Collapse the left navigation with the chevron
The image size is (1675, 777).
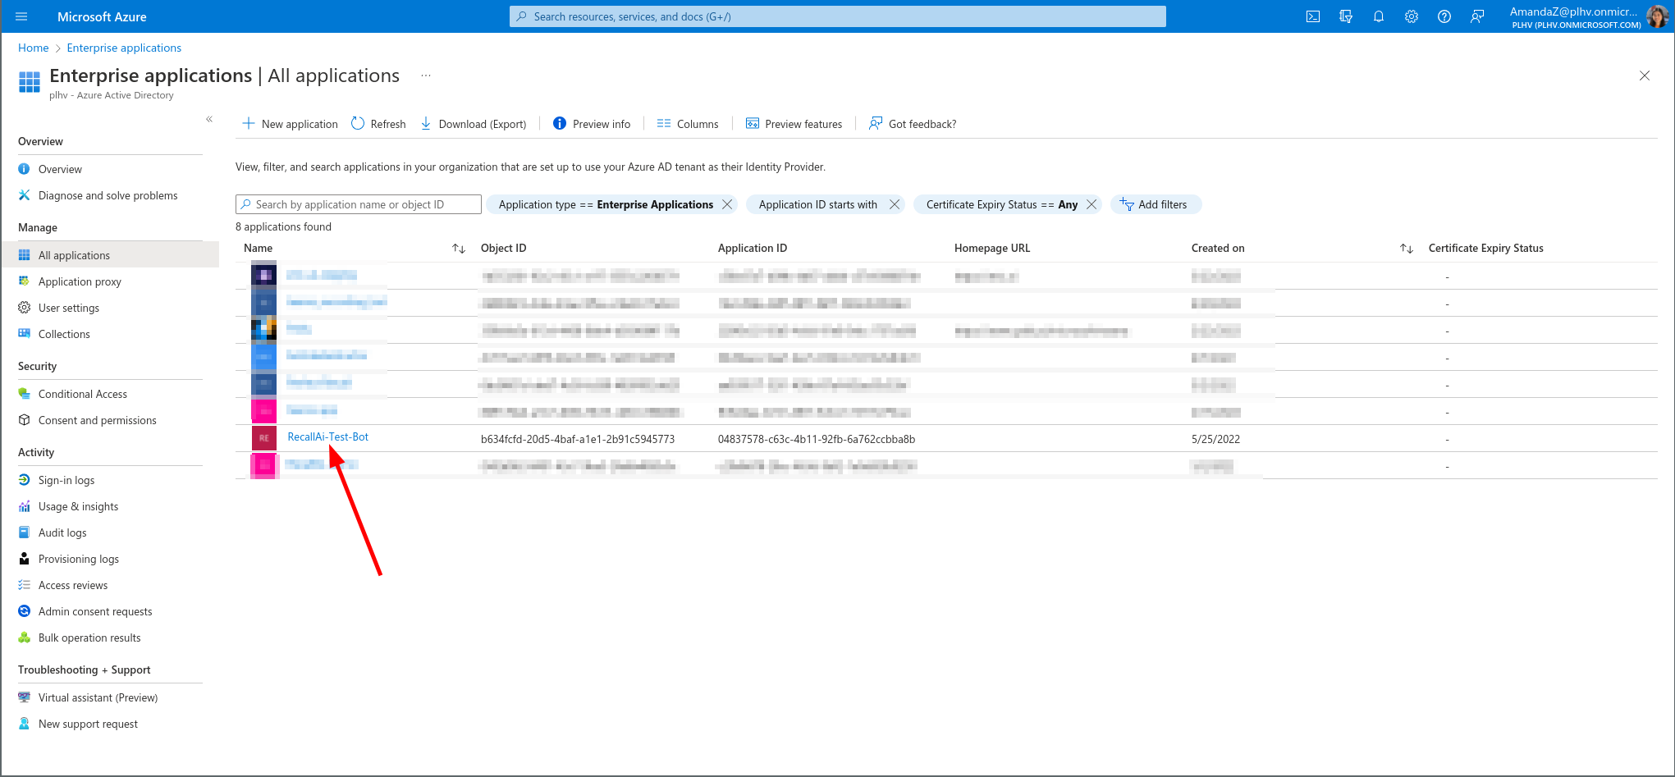pyautogui.click(x=209, y=119)
